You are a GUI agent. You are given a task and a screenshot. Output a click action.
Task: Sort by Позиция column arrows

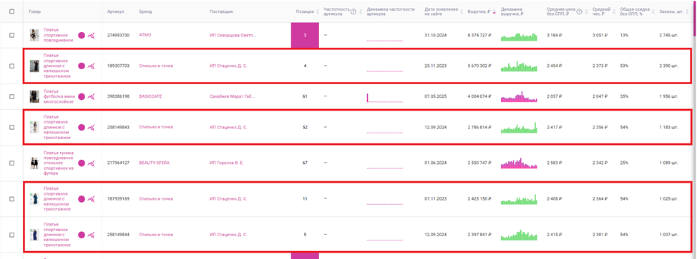pyautogui.click(x=318, y=11)
